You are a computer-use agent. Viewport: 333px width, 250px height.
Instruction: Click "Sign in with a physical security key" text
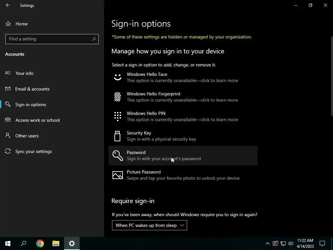(161, 139)
